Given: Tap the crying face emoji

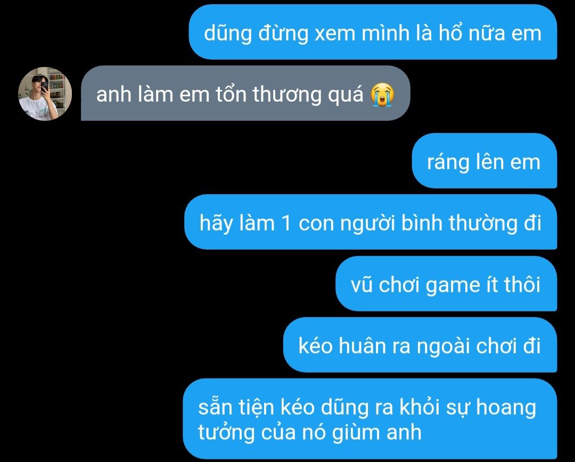Looking at the screenshot, I should (x=382, y=95).
